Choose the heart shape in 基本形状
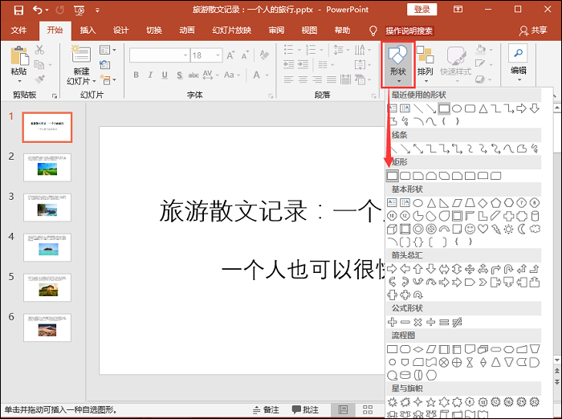Image resolution: width=562 pixels, height=419 pixels. click(x=483, y=229)
